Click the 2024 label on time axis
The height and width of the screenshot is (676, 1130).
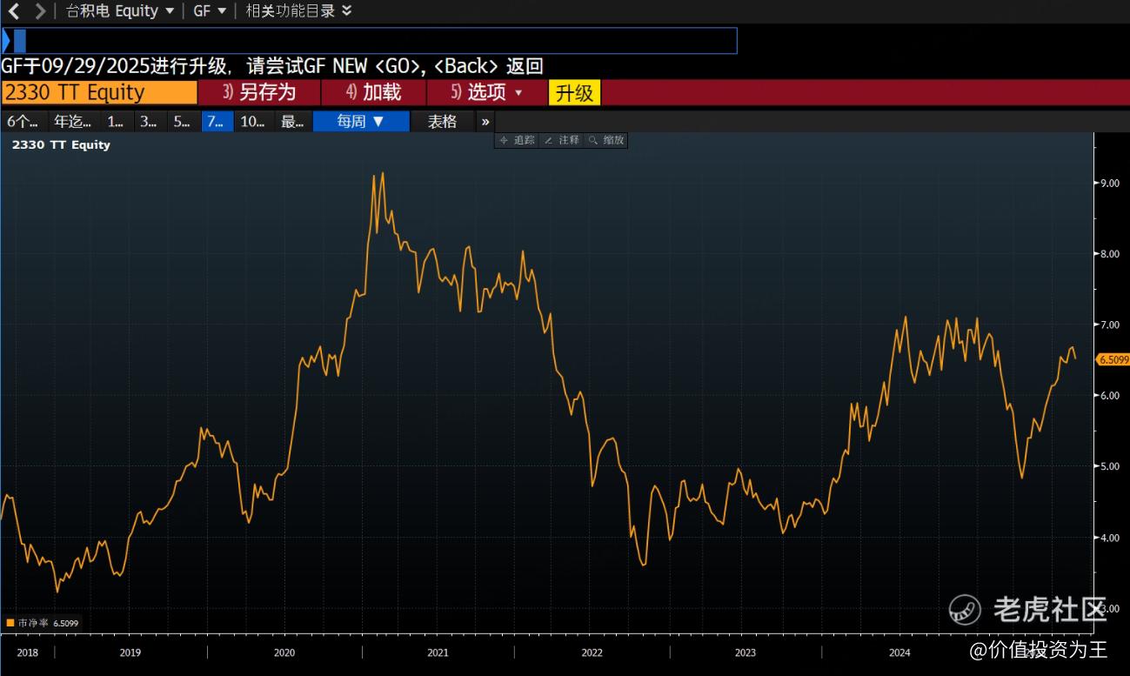(899, 653)
